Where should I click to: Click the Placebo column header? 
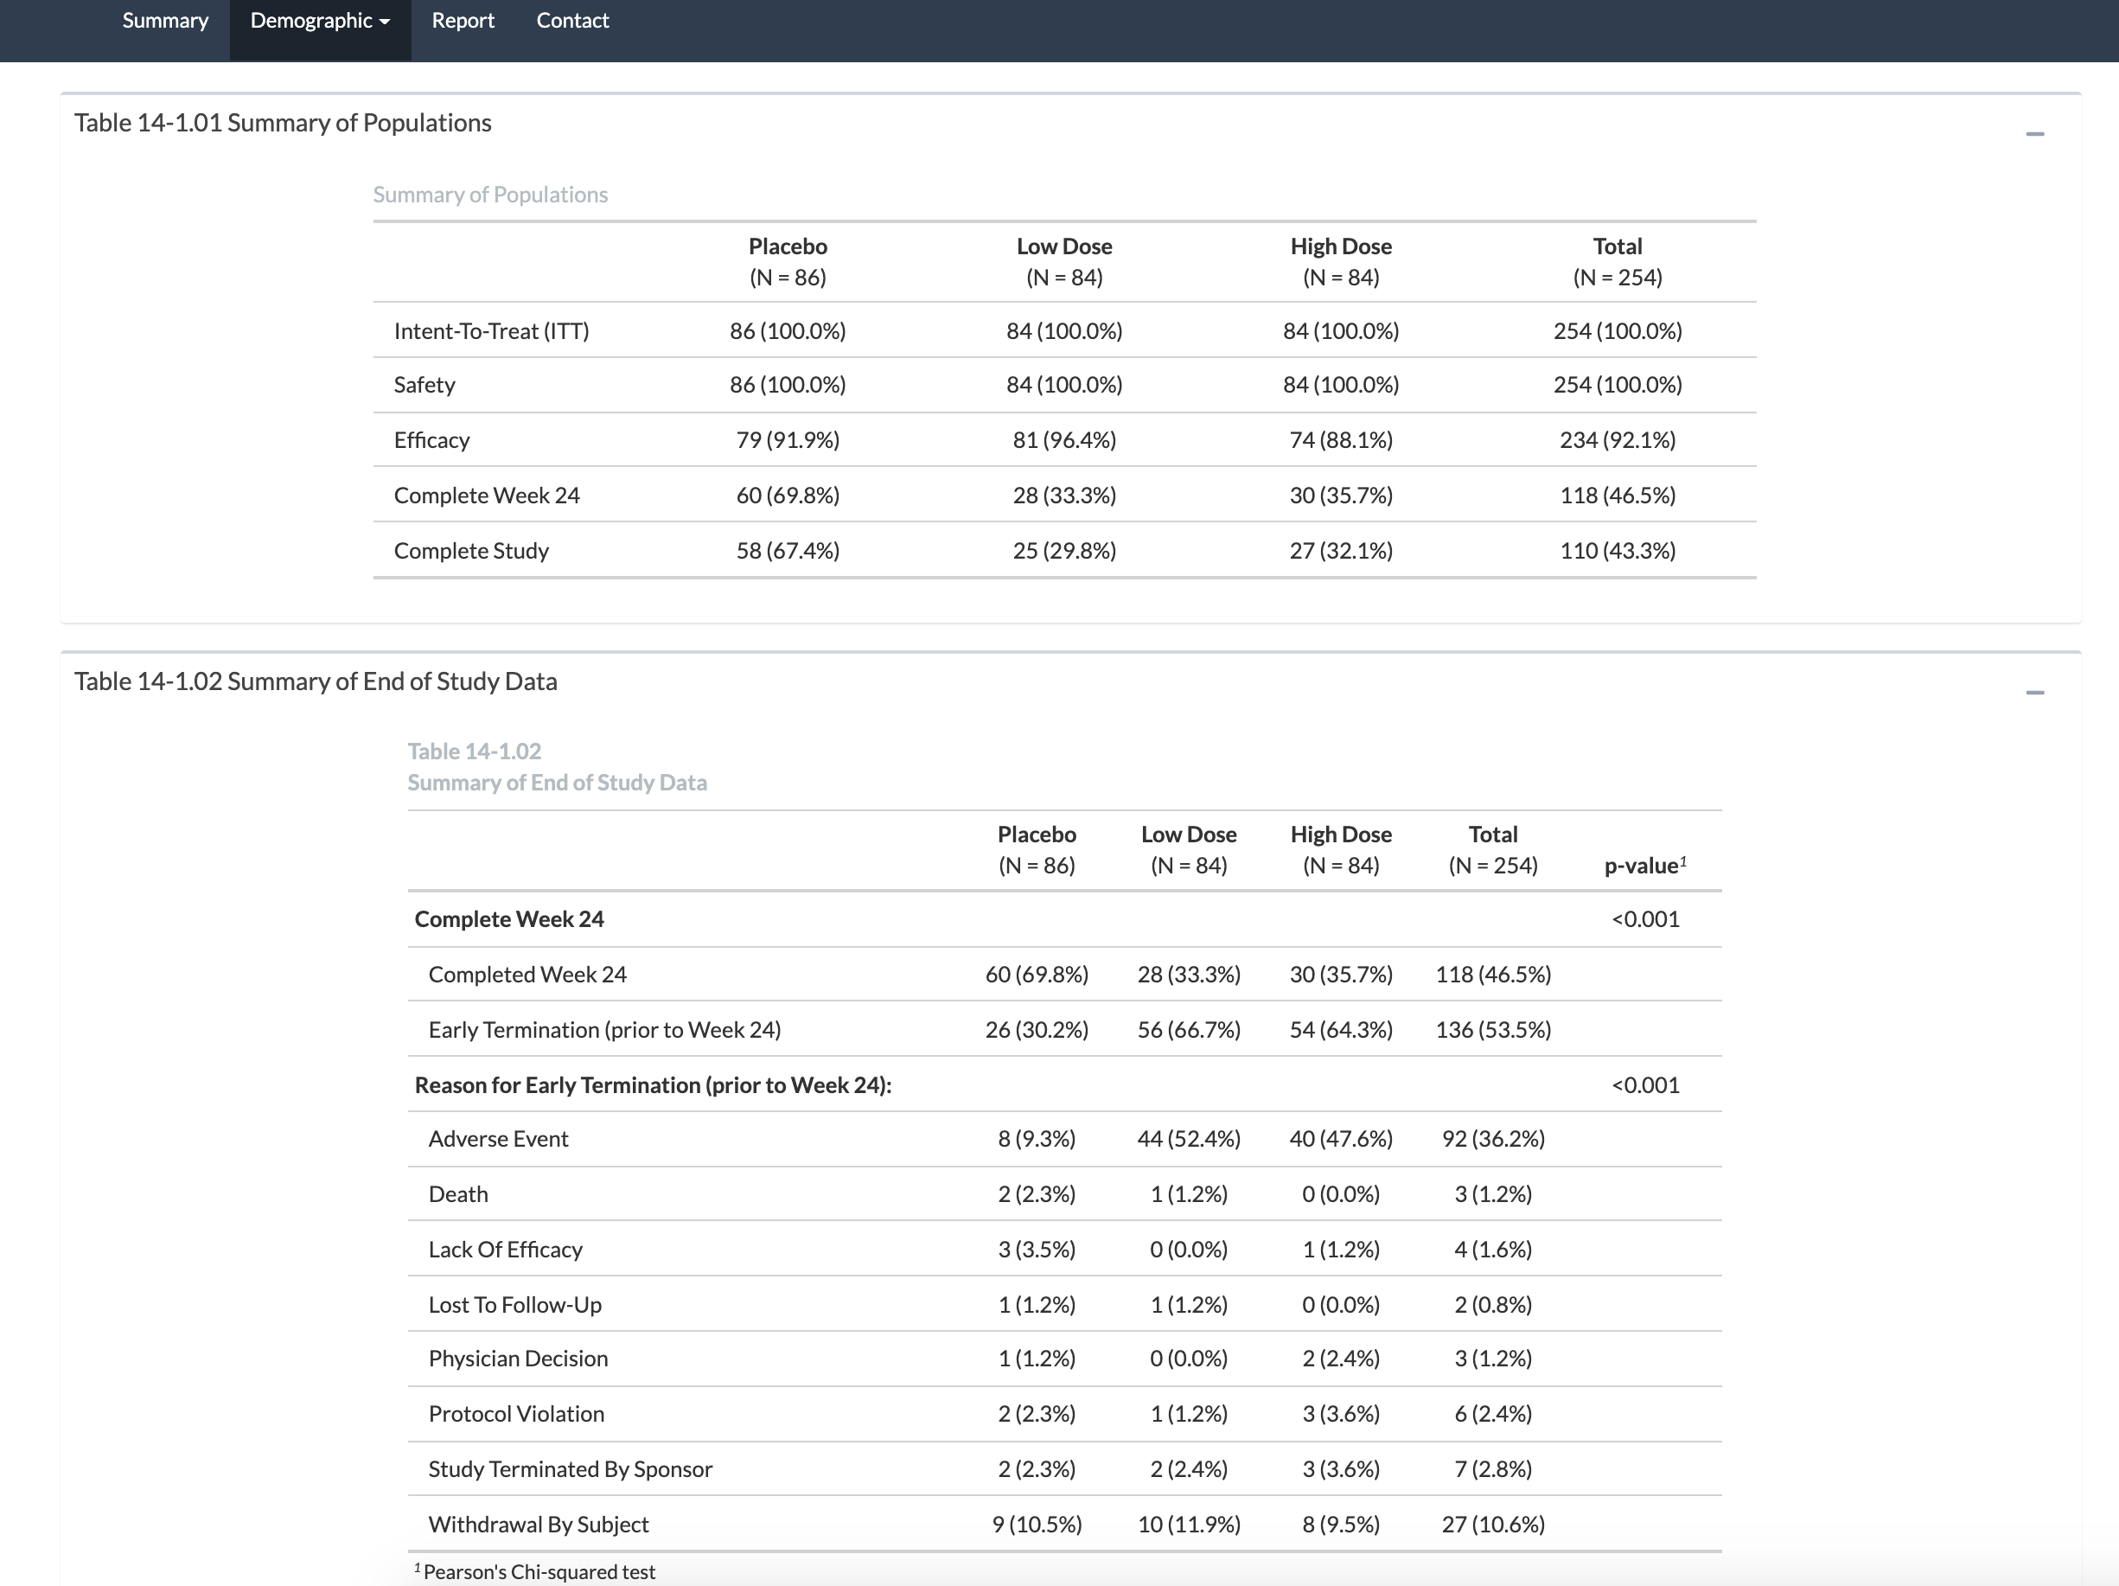click(x=788, y=246)
